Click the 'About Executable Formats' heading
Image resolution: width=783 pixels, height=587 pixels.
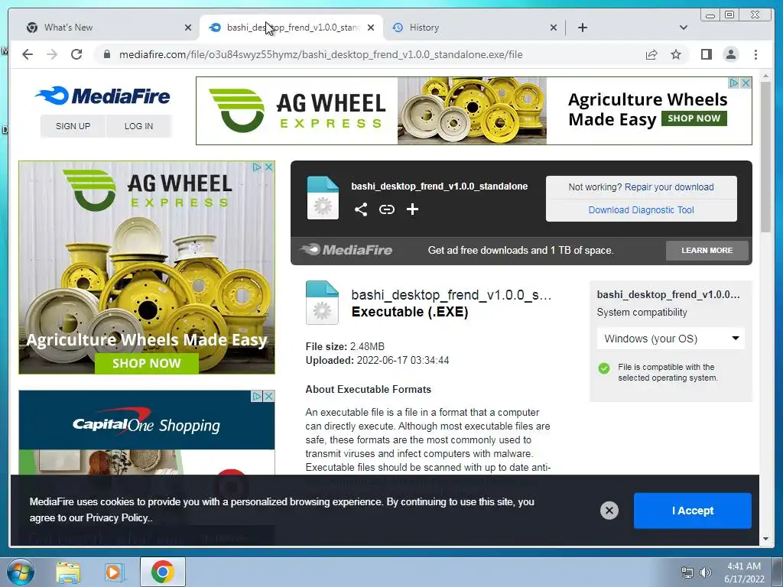[368, 389]
